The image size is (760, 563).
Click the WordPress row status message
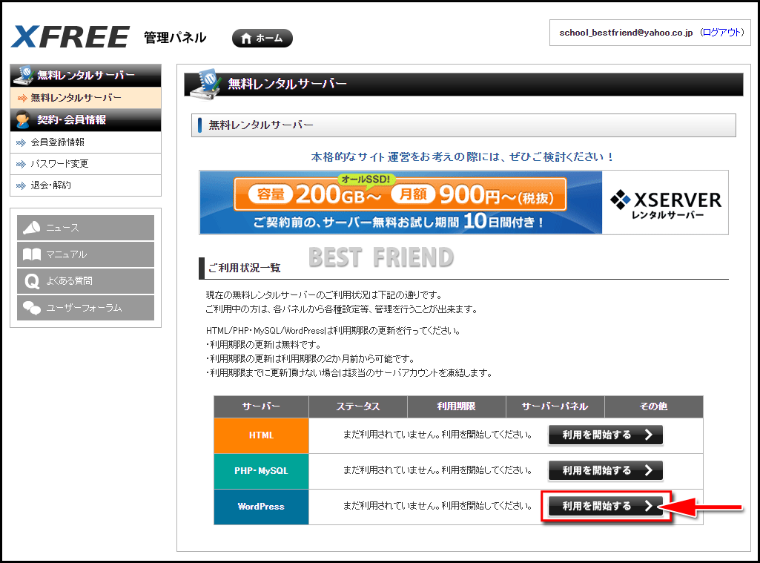click(x=437, y=506)
